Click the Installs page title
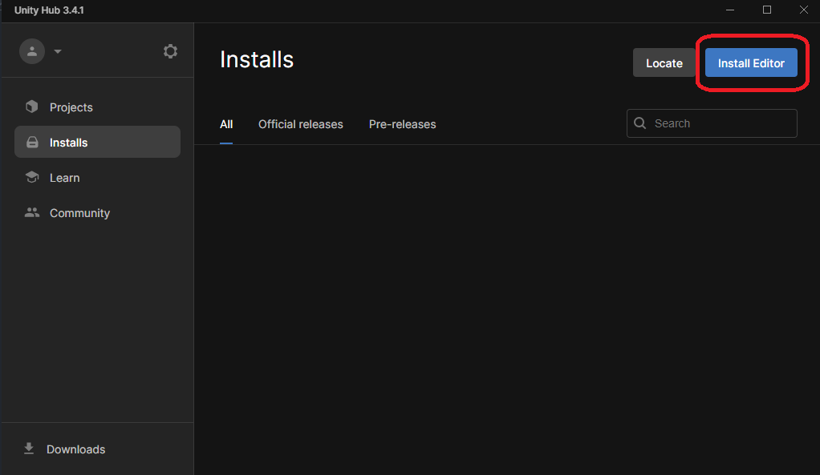Viewport: 820px width, 475px height. pyautogui.click(x=256, y=59)
